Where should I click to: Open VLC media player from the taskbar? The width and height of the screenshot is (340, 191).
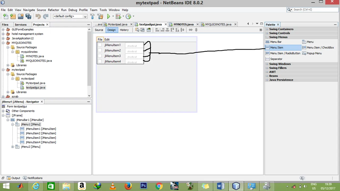coord(113,186)
